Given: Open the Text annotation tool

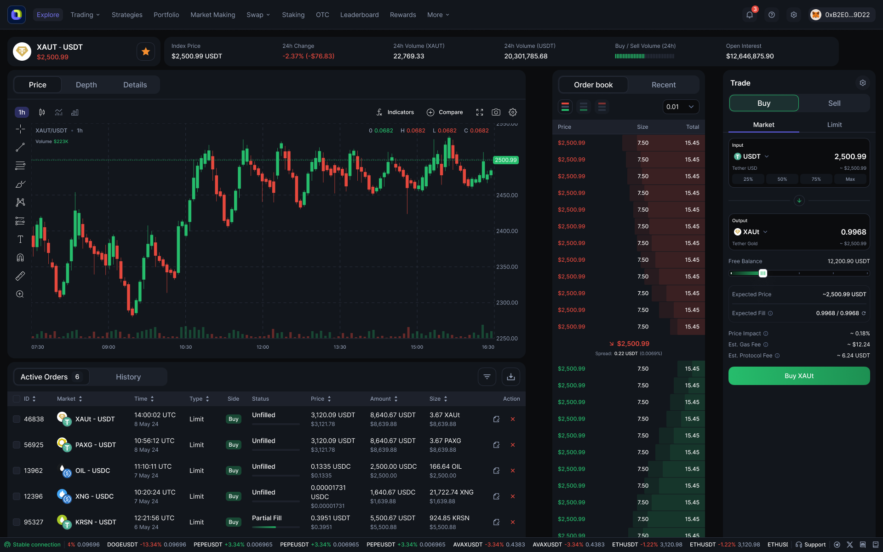Looking at the screenshot, I should point(20,239).
